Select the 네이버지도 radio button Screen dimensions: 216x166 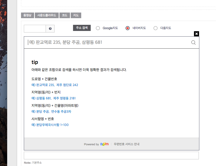[x=128, y=28]
